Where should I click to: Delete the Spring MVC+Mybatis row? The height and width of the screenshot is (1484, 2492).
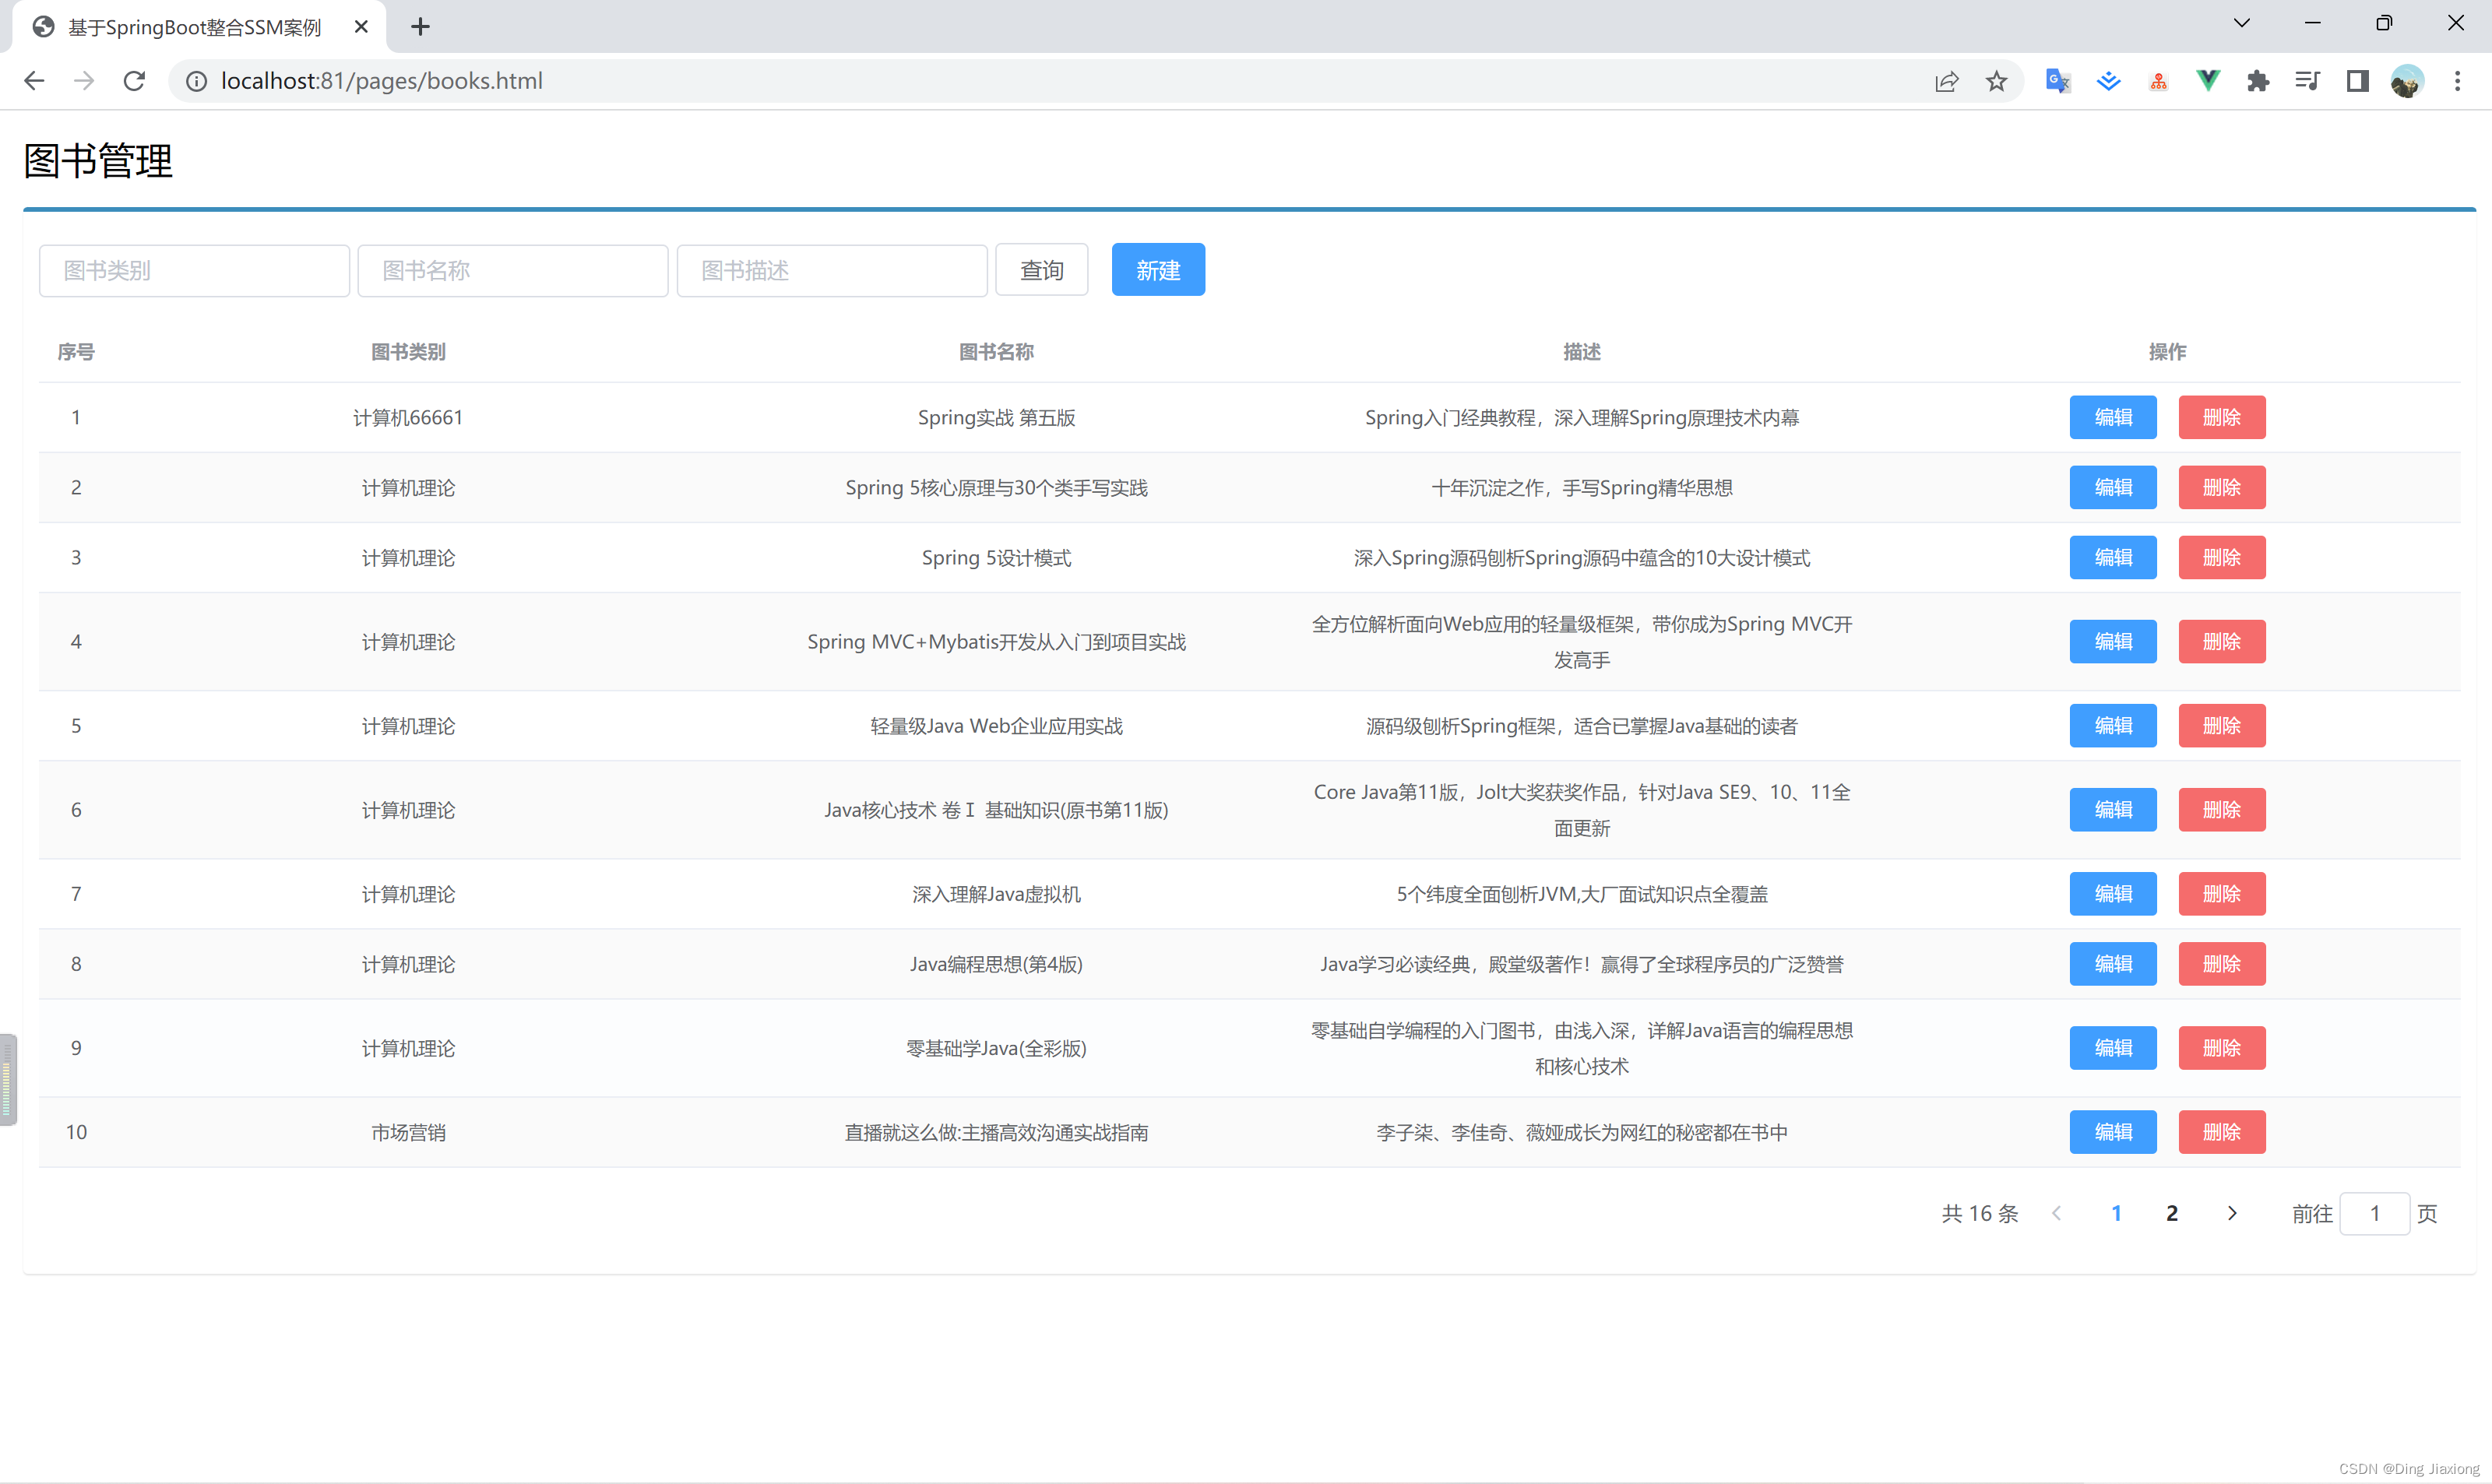click(x=2222, y=641)
